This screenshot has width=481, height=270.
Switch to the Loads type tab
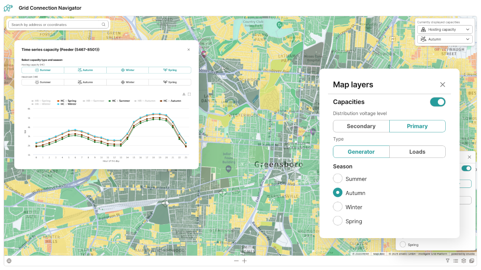click(x=417, y=151)
